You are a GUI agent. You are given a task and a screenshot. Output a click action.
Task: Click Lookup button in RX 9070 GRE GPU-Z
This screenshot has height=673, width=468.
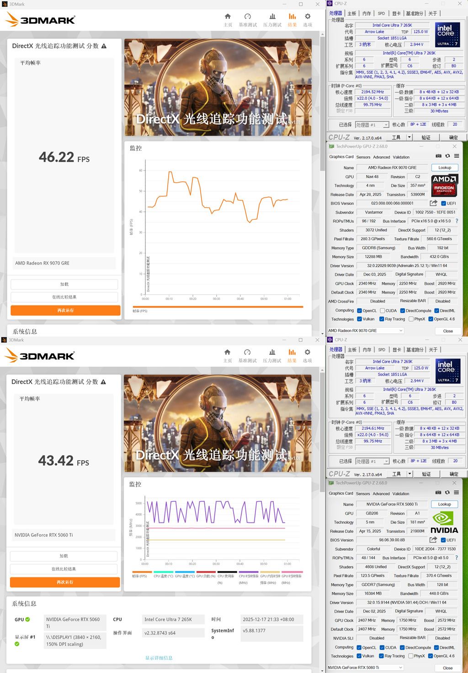coord(445,168)
